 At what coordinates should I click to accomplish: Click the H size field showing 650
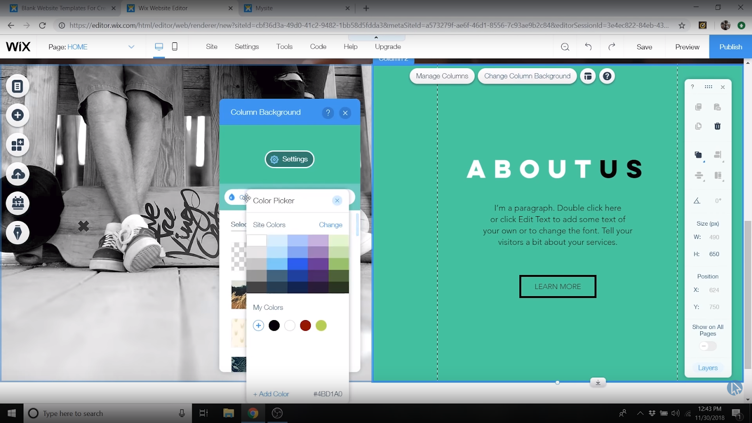(x=714, y=254)
